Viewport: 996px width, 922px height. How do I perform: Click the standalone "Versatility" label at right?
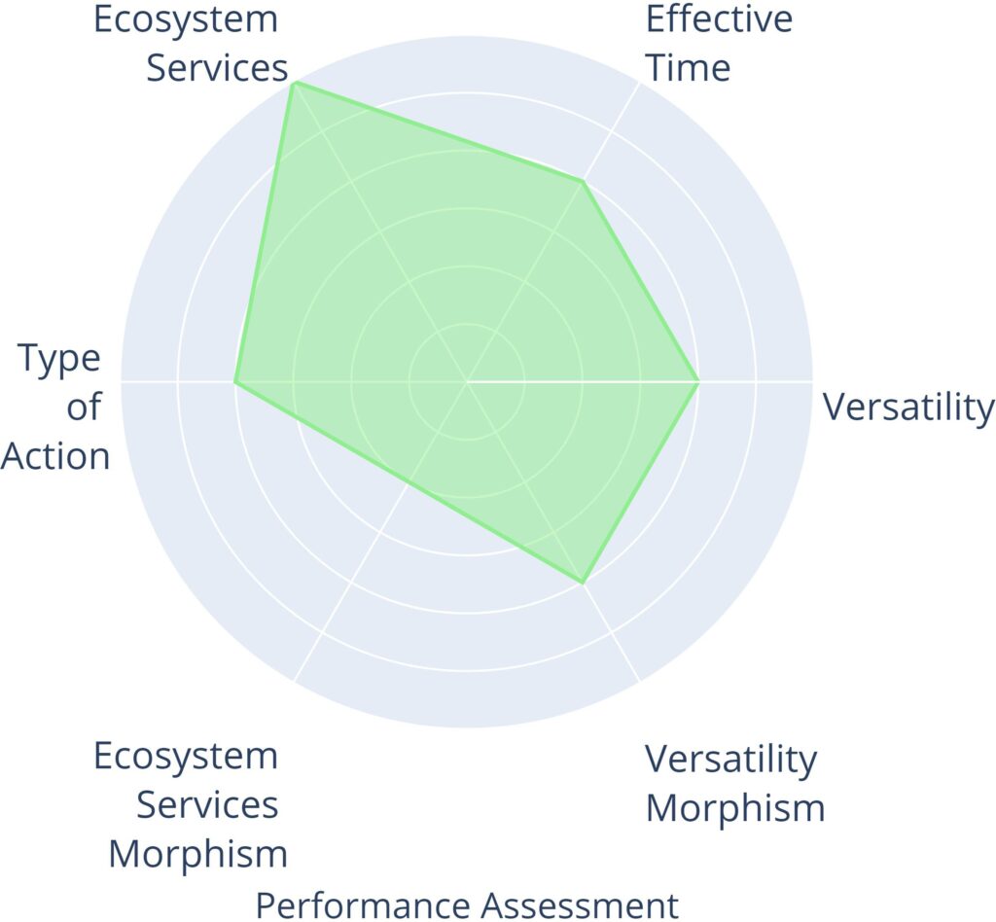908,408
